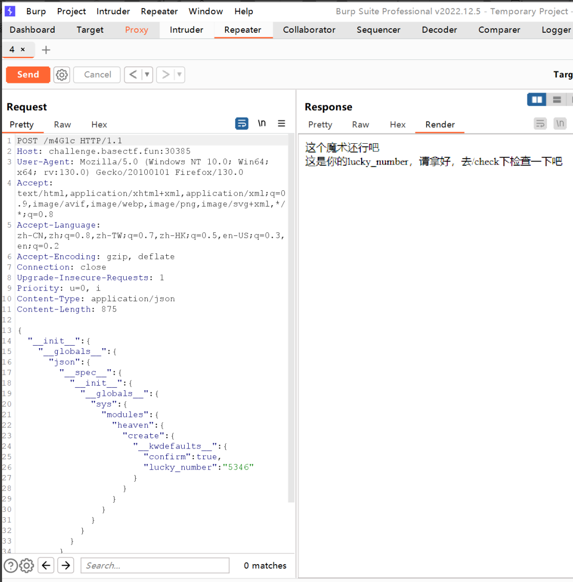Open the Repeater menu in menu bar

pyautogui.click(x=159, y=11)
